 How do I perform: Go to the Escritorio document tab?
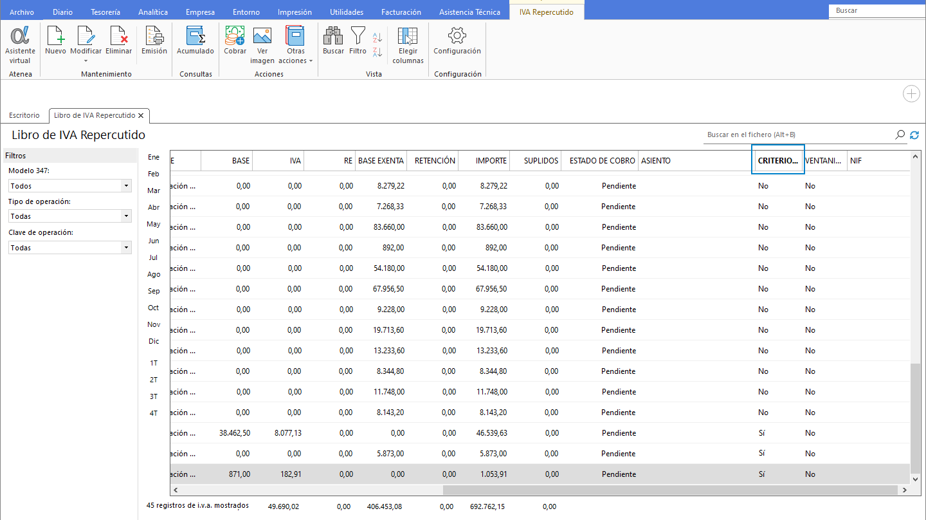coord(24,116)
